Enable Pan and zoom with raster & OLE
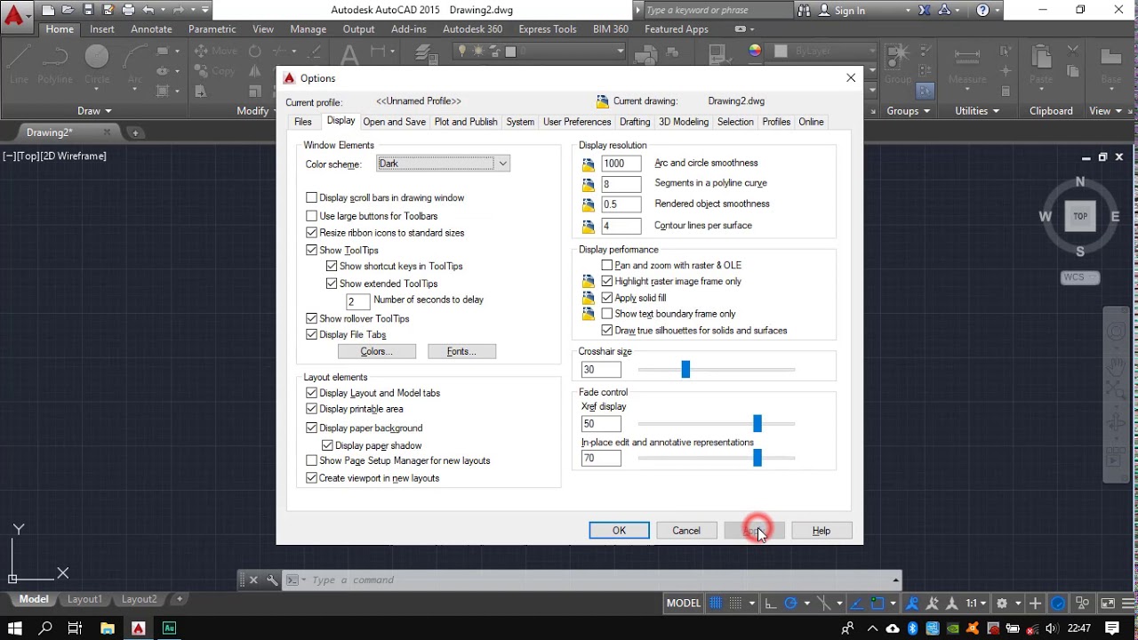1138x640 pixels. [607, 265]
